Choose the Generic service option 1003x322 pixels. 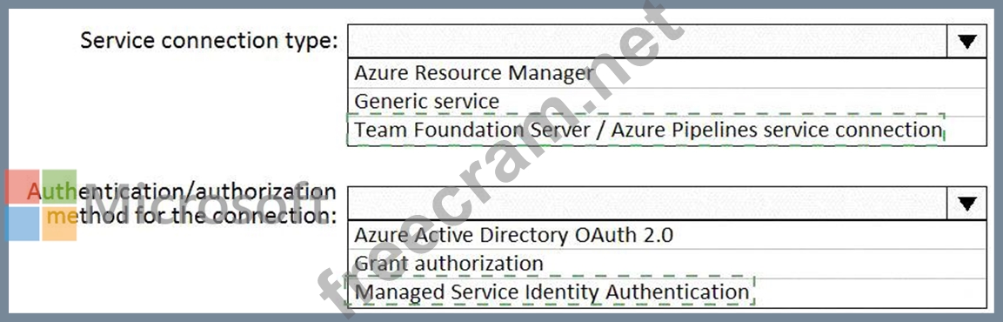coord(667,101)
